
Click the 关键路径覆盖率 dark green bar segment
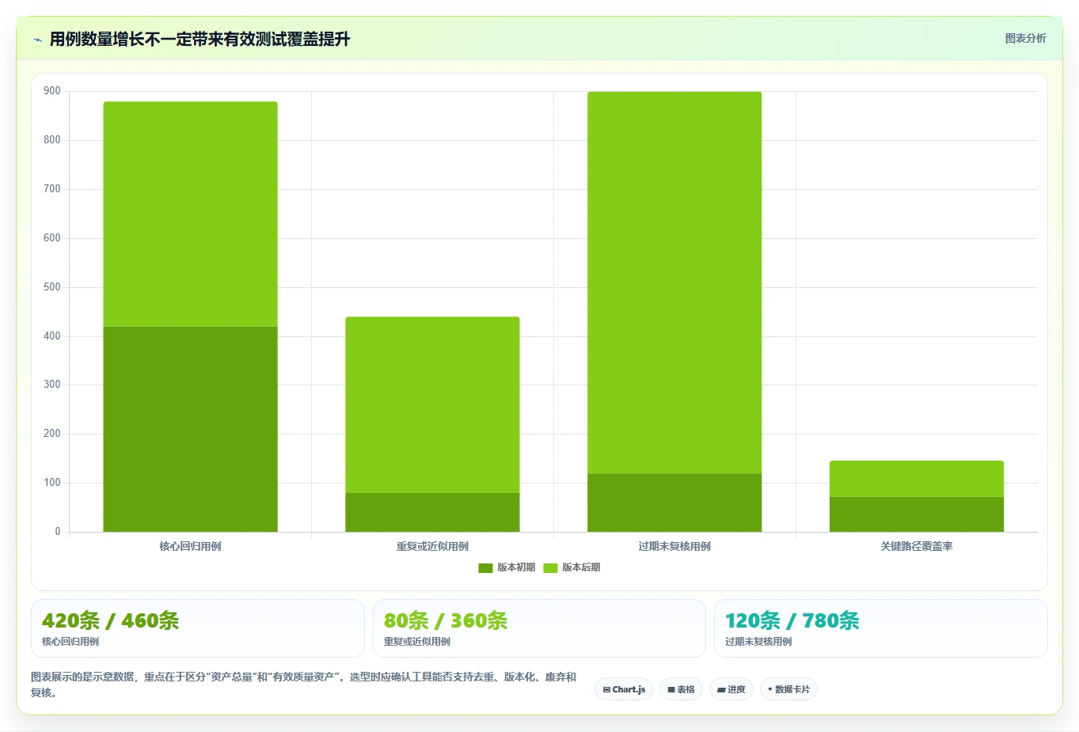tap(917, 514)
